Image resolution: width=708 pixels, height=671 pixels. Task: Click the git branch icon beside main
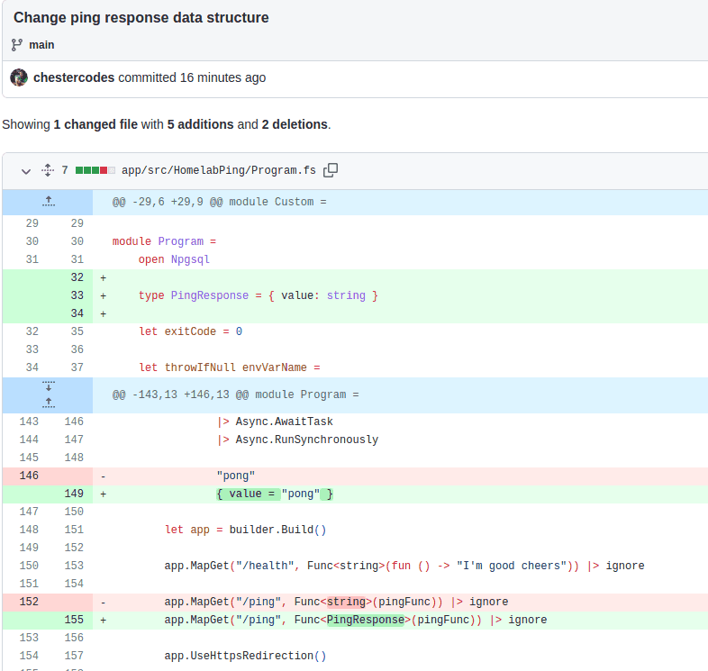17,44
